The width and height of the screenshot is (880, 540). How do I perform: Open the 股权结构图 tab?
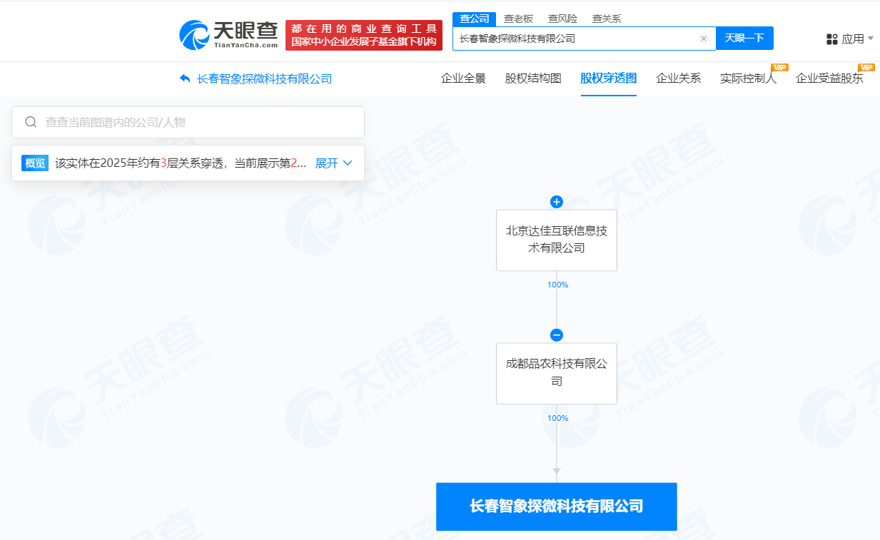point(533,78)
